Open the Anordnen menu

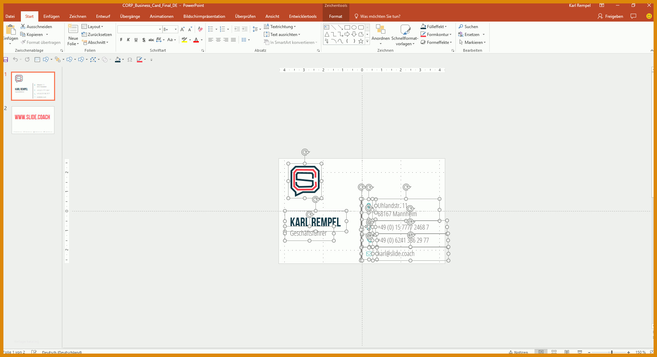(381, 35)
